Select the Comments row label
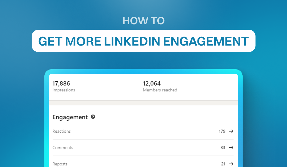The height and width of the screenshot is (167, 287). pos(63,148)
